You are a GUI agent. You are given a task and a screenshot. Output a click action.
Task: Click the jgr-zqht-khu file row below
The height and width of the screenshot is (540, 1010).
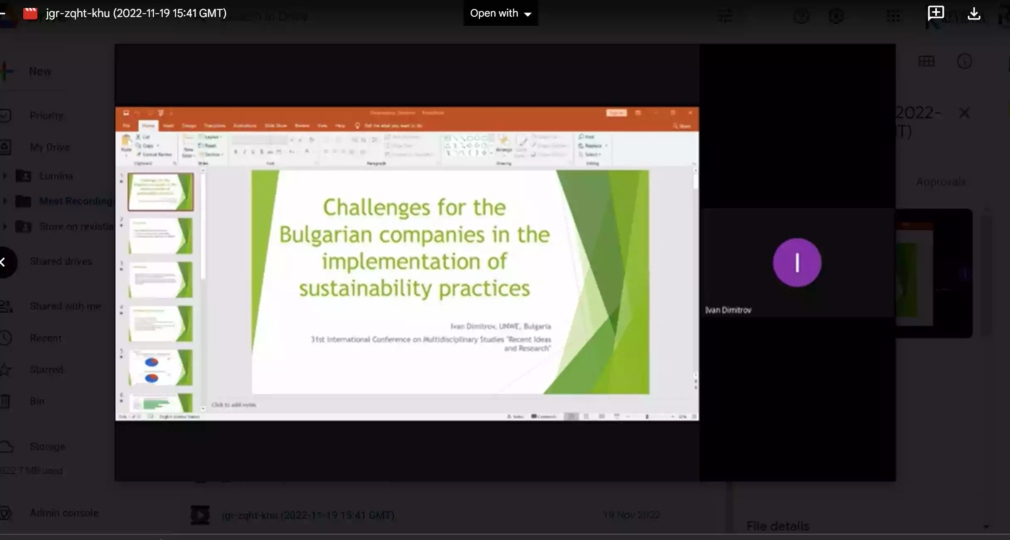[x=308, y=515]
